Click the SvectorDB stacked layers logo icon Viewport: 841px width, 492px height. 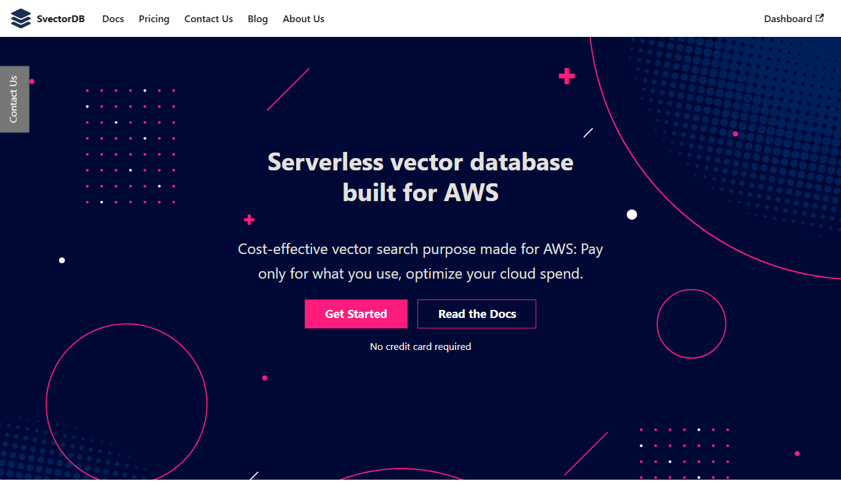click(x=21, y=18)
